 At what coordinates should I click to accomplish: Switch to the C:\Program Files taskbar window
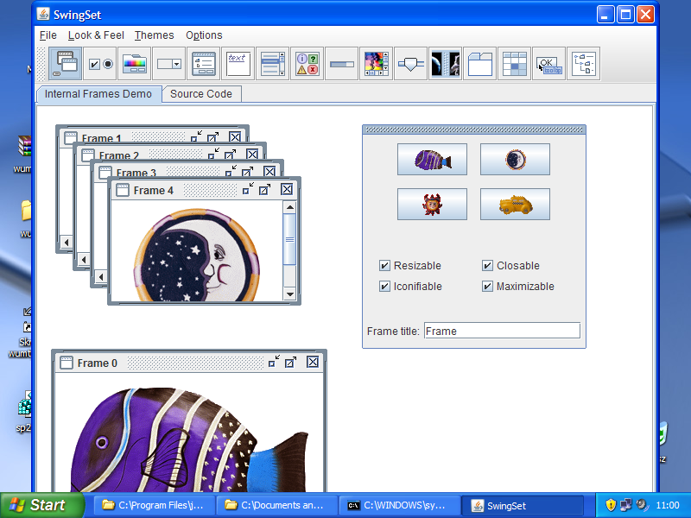[155, 505]
